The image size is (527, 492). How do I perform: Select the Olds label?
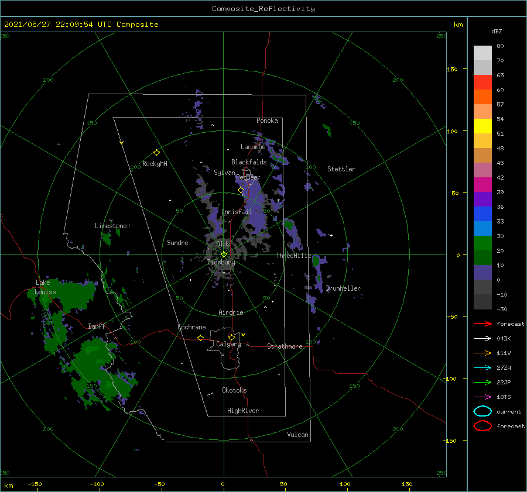[x=223, y=244]
